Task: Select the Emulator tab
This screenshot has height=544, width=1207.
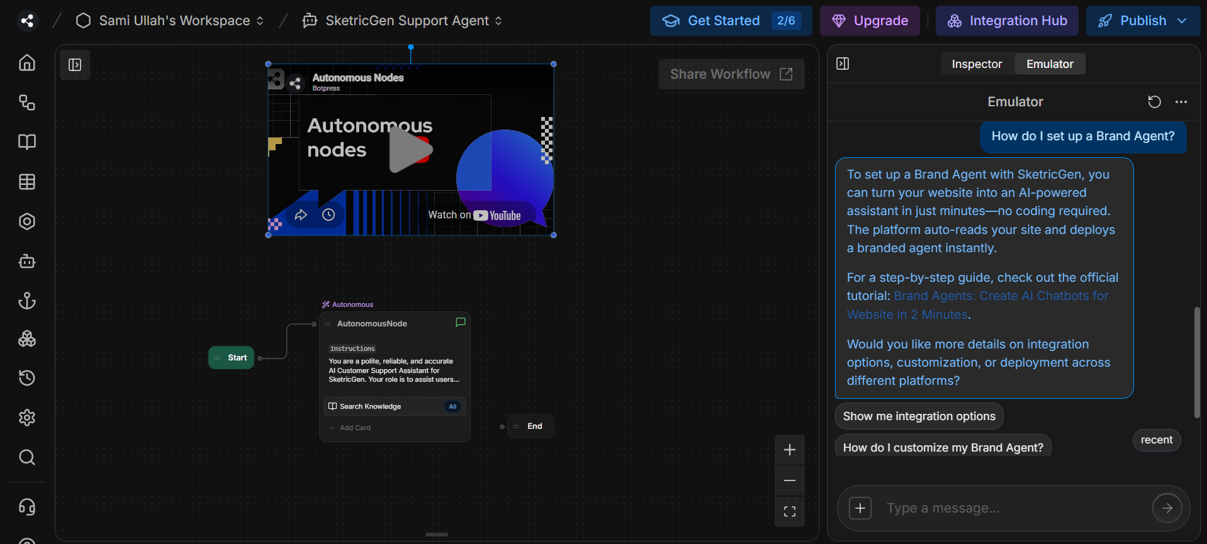Action: point(1049,64)
